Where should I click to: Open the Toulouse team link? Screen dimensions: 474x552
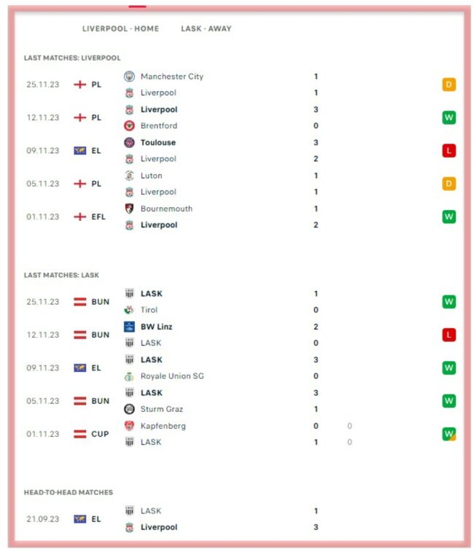[x=158, y=143]
